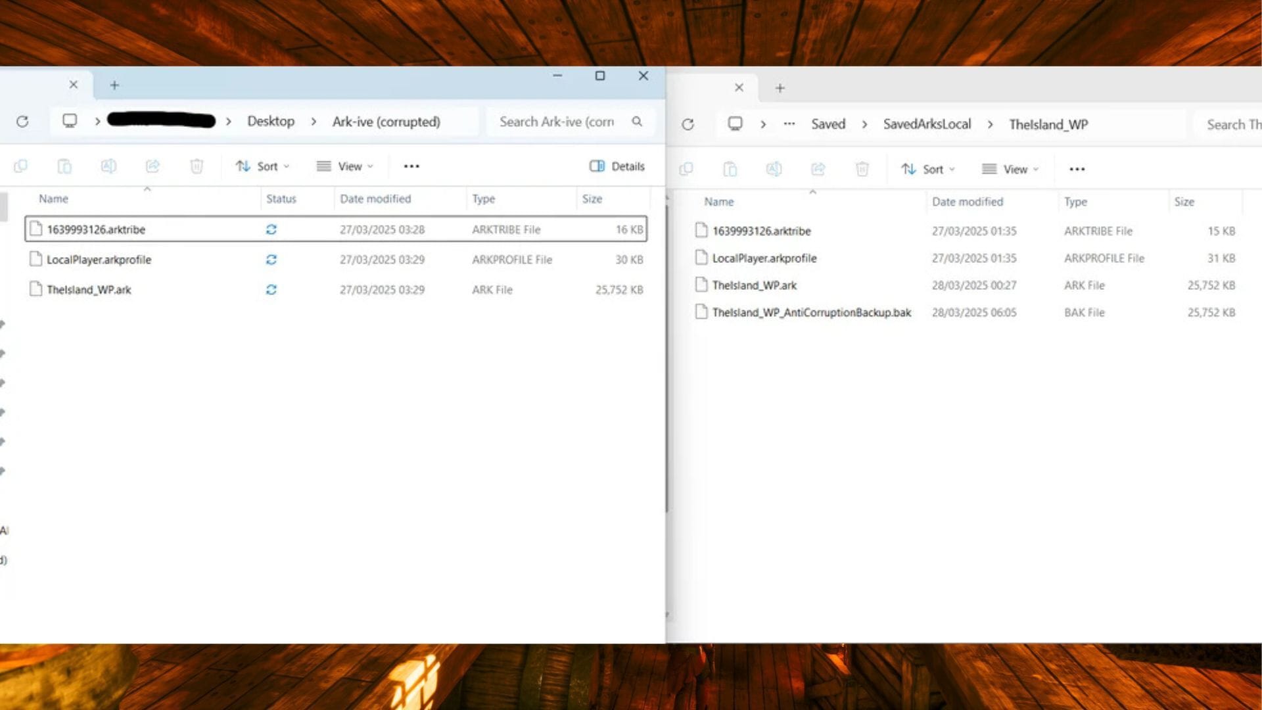Open the View dropdown in right window
Viewport: 1262px width, 710px height.
click(x=1010, y=169)
